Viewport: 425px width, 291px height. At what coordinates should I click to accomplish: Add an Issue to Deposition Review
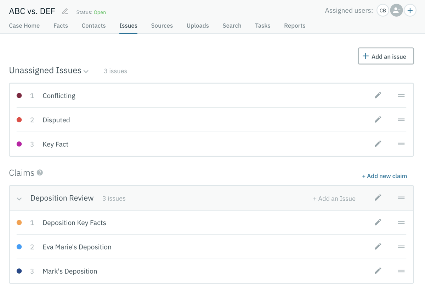click(x=334, y=198)
